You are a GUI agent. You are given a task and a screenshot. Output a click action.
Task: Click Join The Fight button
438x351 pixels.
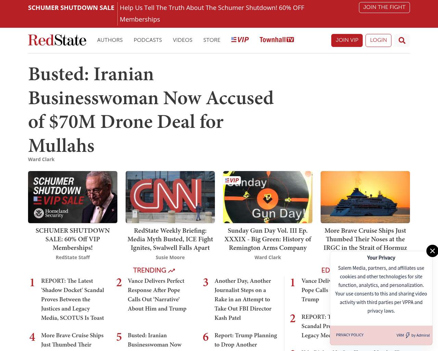tap(384, 7)
